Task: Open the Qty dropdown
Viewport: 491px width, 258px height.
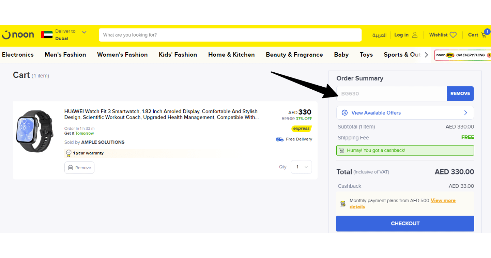Action: [301, 167]
